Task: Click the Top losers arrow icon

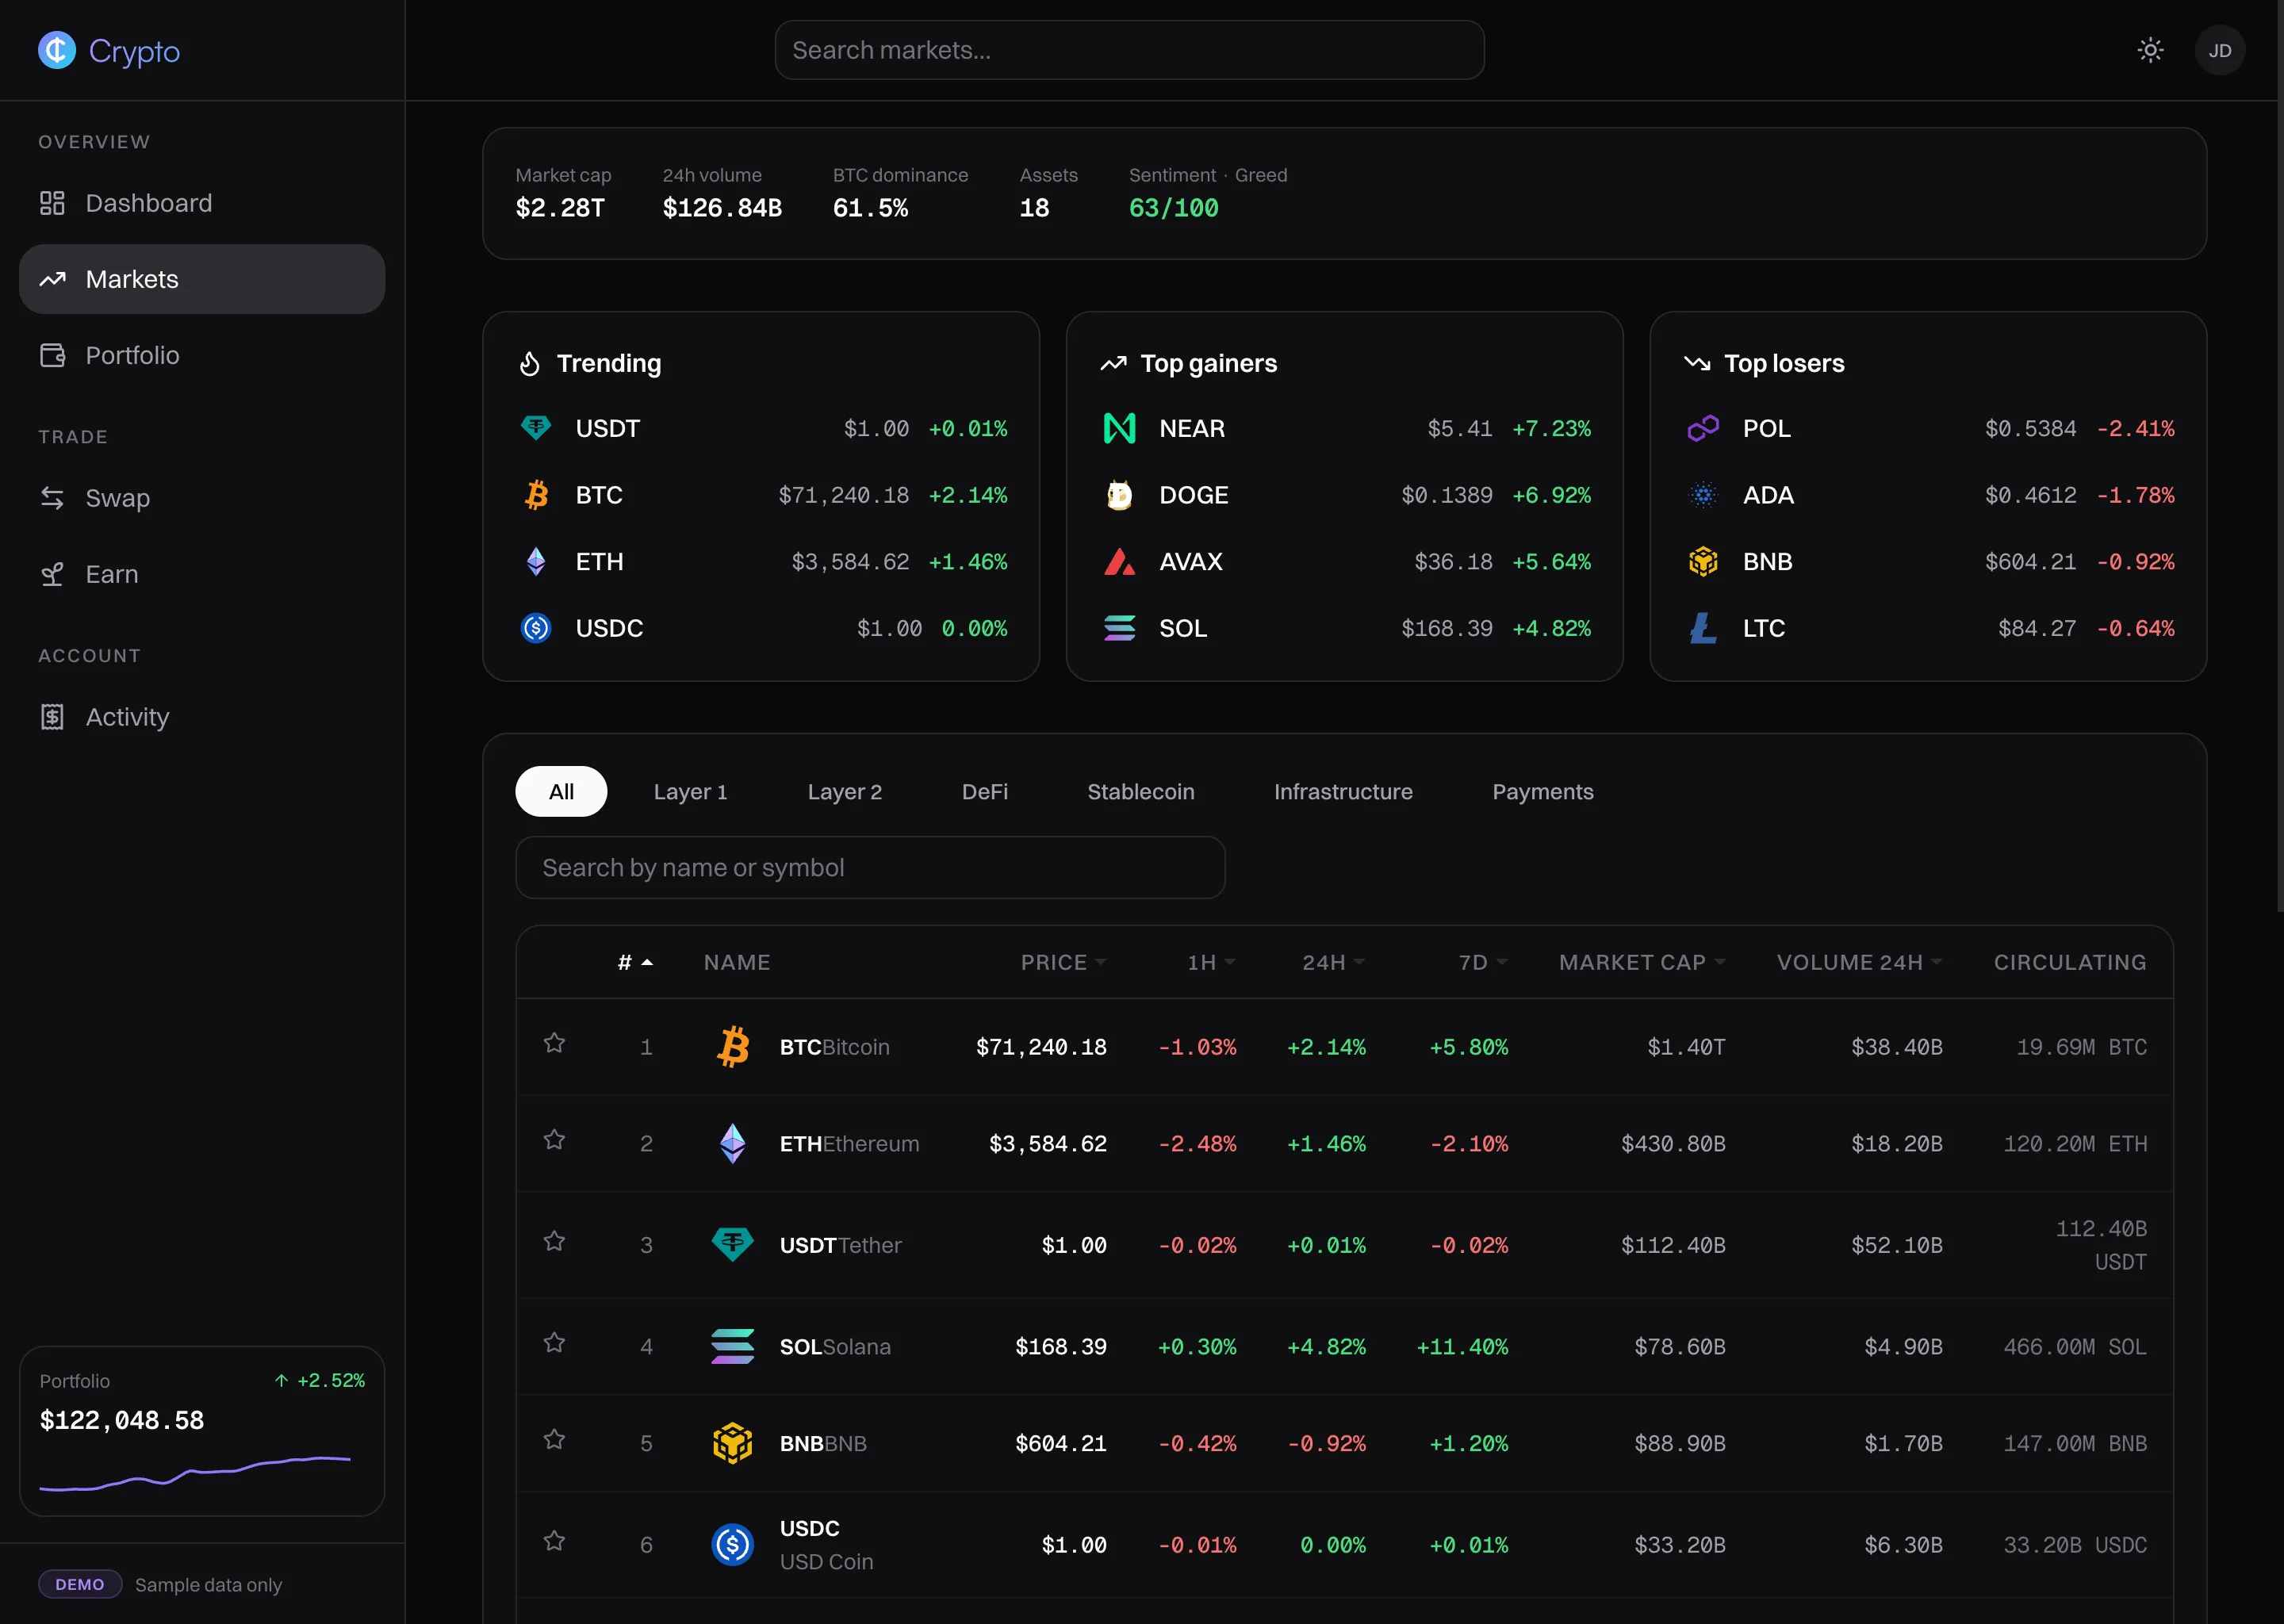Action: pos(1697,363)
